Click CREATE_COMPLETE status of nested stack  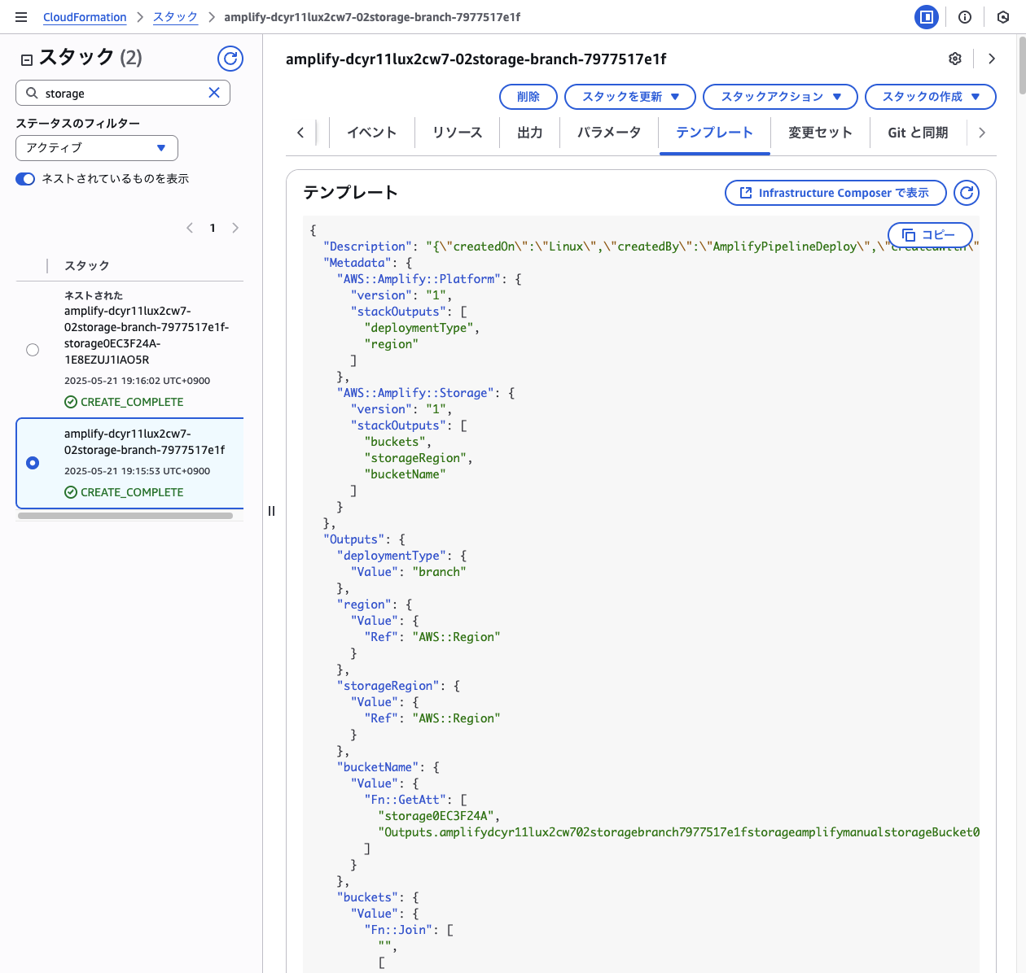click(124, 402)
